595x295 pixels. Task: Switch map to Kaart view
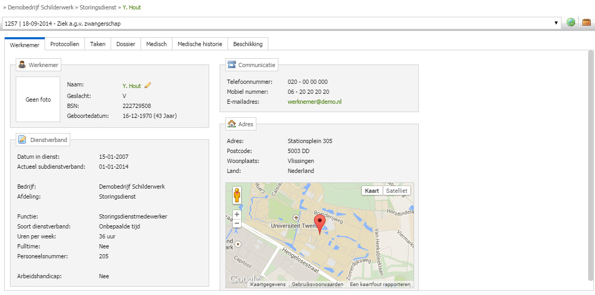point(372,191)
